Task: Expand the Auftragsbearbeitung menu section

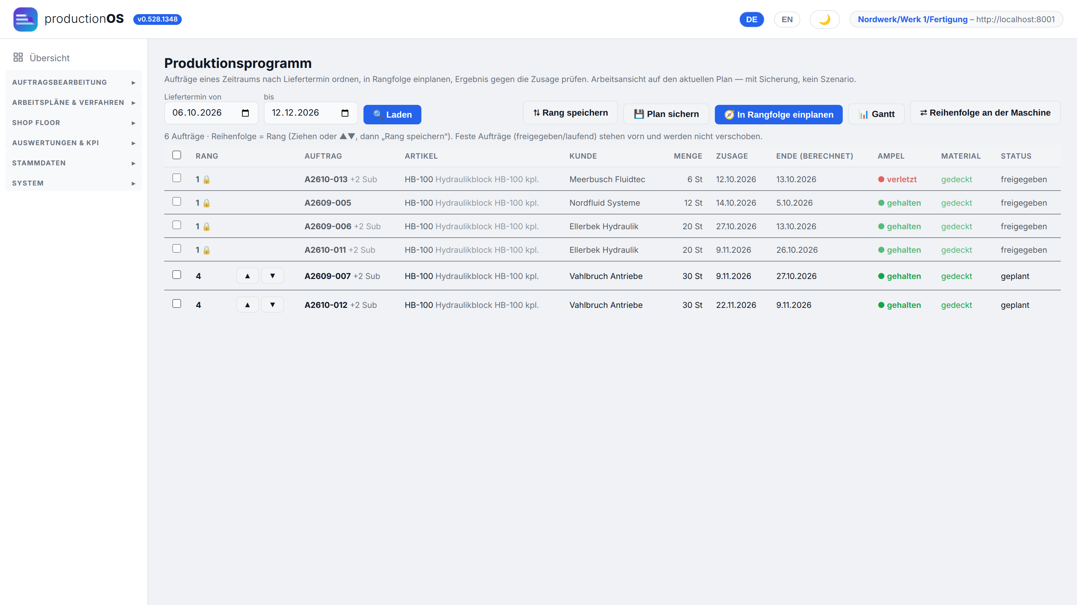Action: tap(74, 82)
